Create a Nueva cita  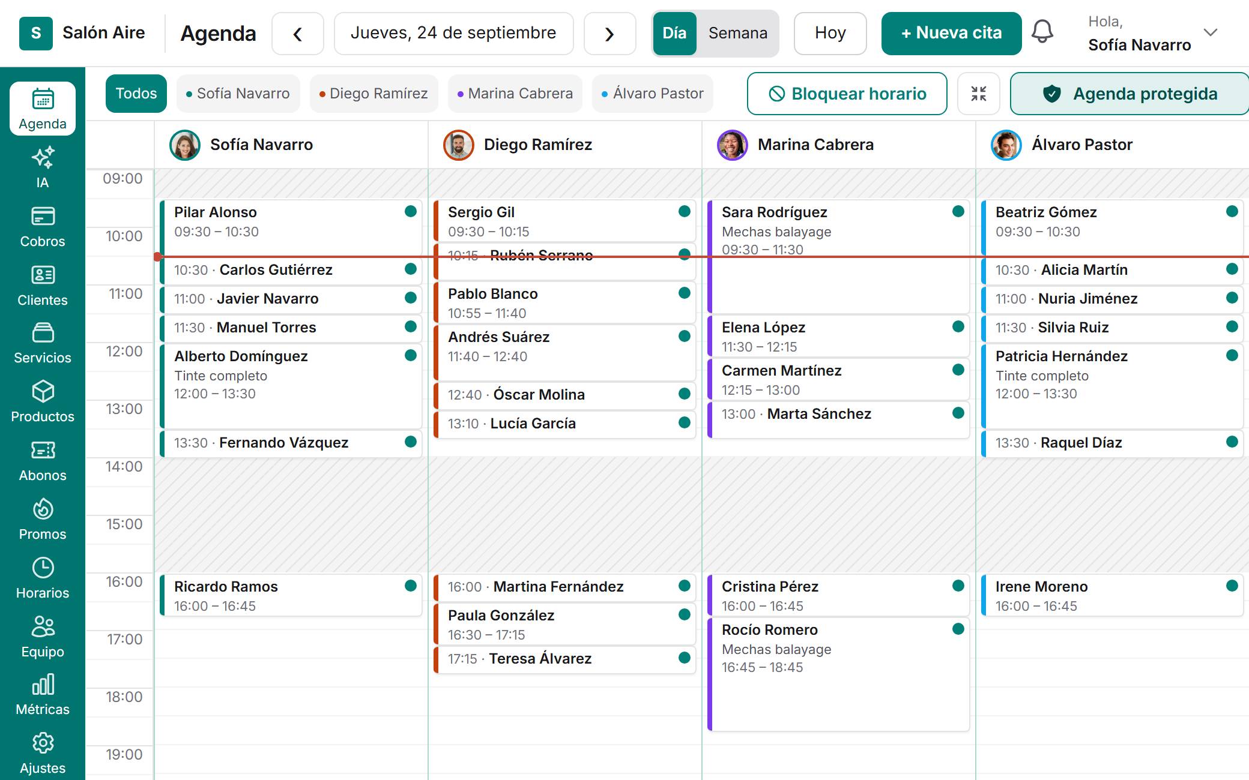[x=952, y=34]
